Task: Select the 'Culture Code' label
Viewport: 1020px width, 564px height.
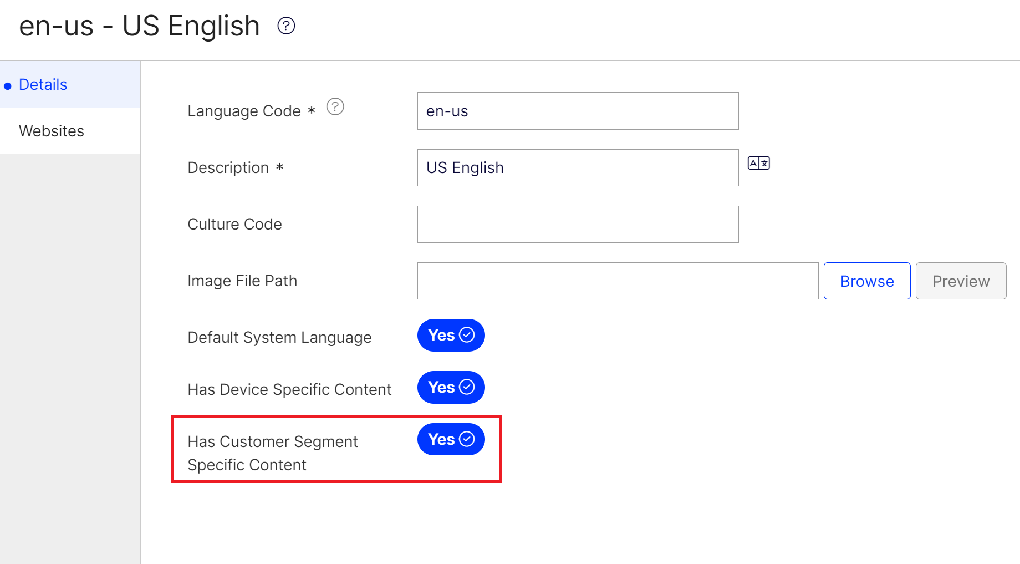Action: coord(235,224)
